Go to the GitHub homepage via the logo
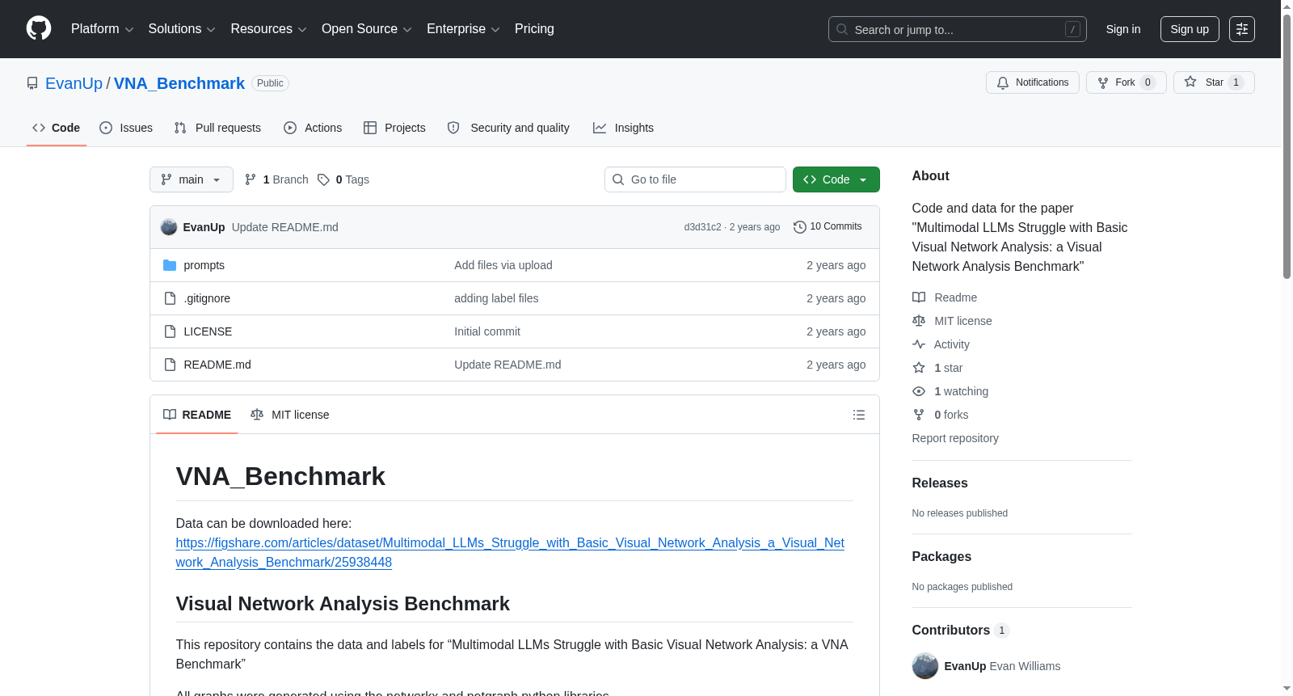The width and height of the screenshot is (1293, 696). (x=39, y=29)
